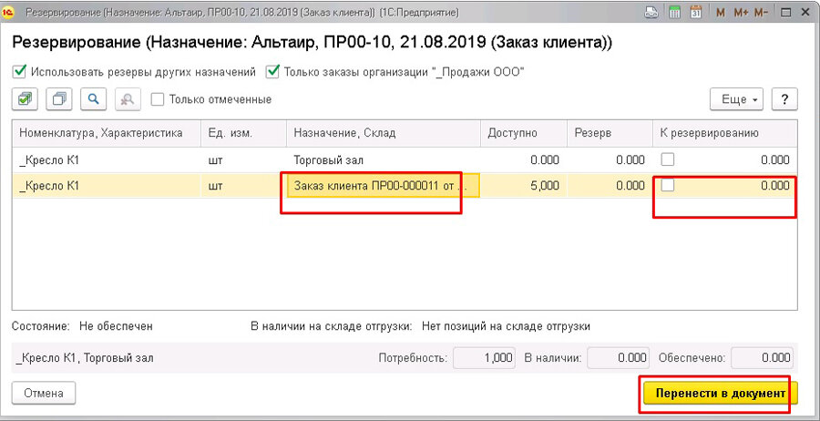Click '_Кресло К1, Торговый зал' summary text

coord(86,358)
